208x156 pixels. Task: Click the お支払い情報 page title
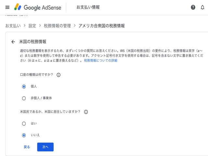click(x=88, y=7)
